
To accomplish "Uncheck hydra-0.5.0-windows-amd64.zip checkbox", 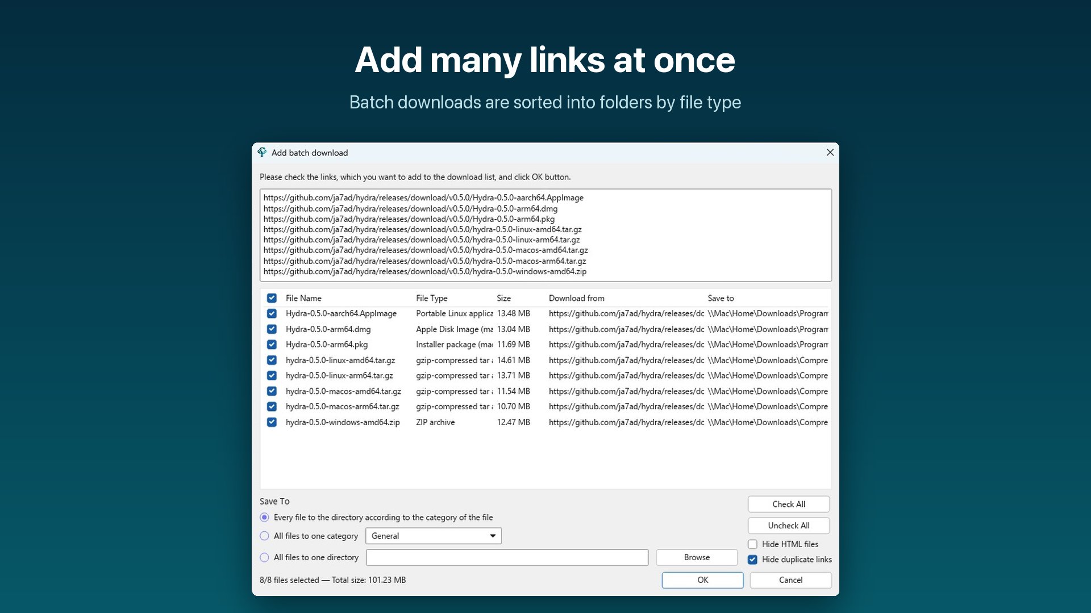I will (x=272, y=422).
